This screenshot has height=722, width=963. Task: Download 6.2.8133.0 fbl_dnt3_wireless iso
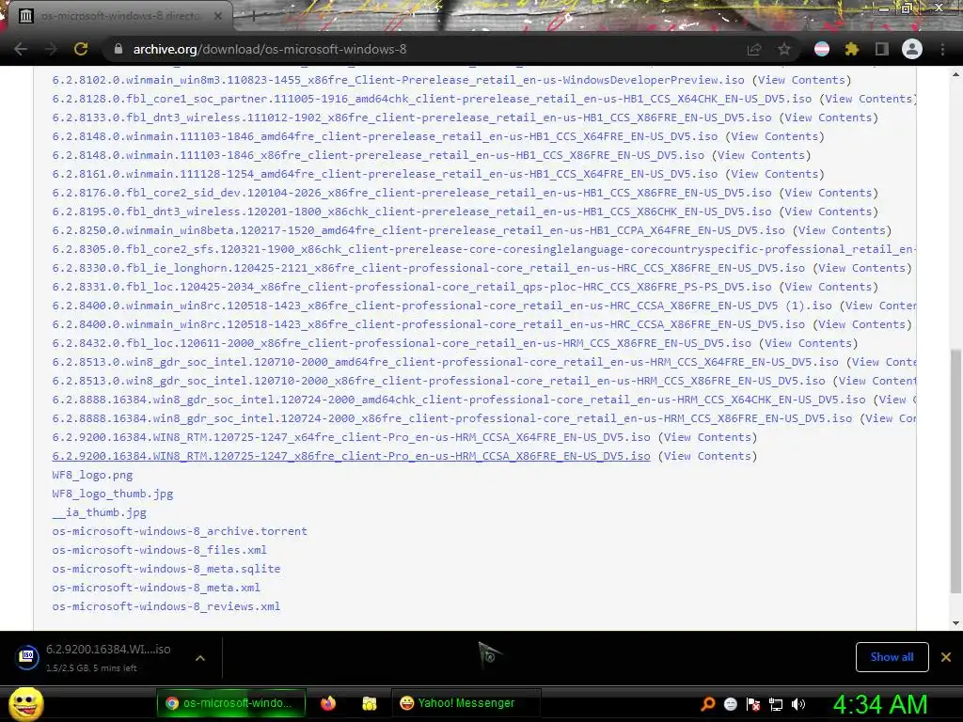[x=412, y=118]
